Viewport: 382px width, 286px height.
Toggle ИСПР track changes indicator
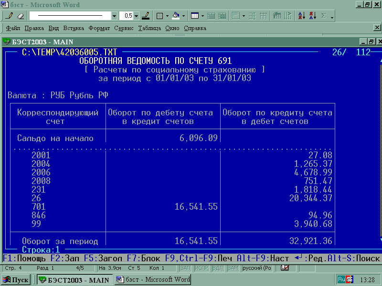(202, 268)
